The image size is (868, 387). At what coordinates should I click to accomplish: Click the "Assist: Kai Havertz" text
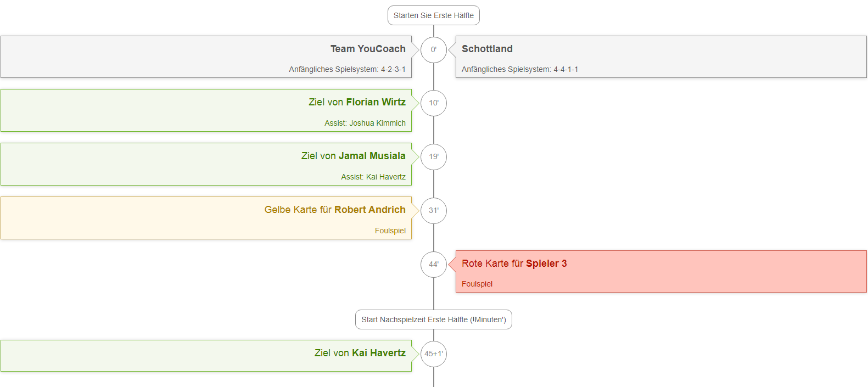(x=373, y=177)
